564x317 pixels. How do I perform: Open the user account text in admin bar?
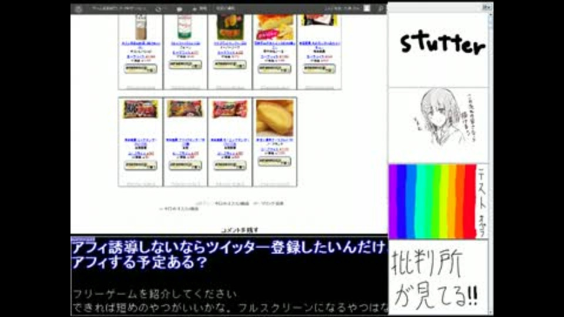click(x=342, y=8)
